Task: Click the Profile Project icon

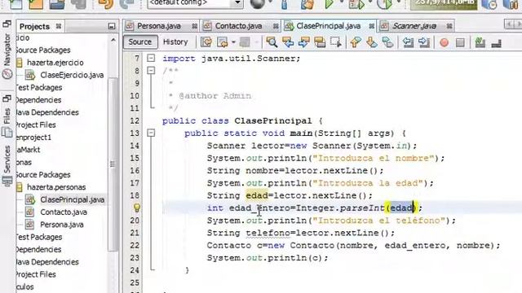Action: pos(384,4)
